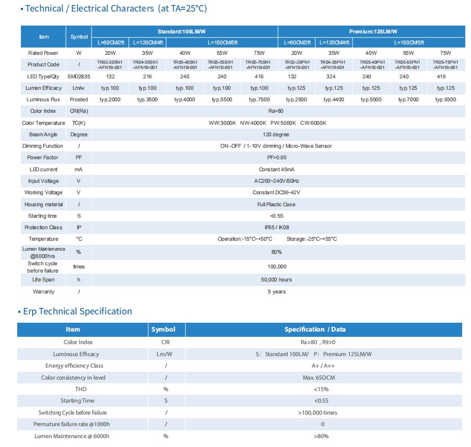Viewport: 471px width, 447px height.
Task: Select the A+ / A++ energy class value
Action: pos(322,366)
